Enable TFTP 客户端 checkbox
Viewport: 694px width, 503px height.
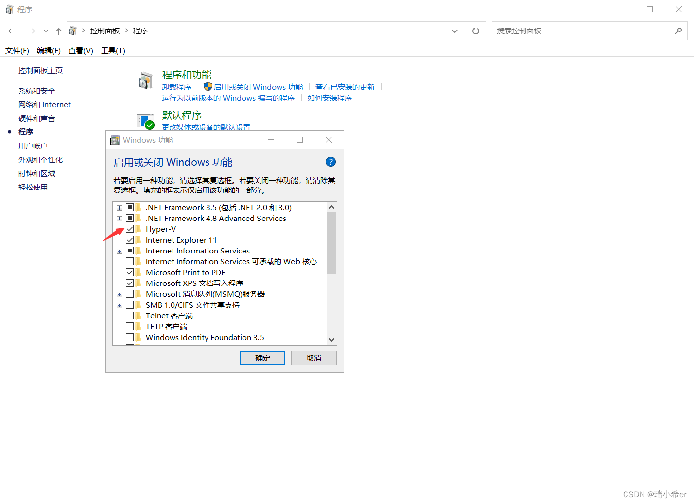pos(130,326)
